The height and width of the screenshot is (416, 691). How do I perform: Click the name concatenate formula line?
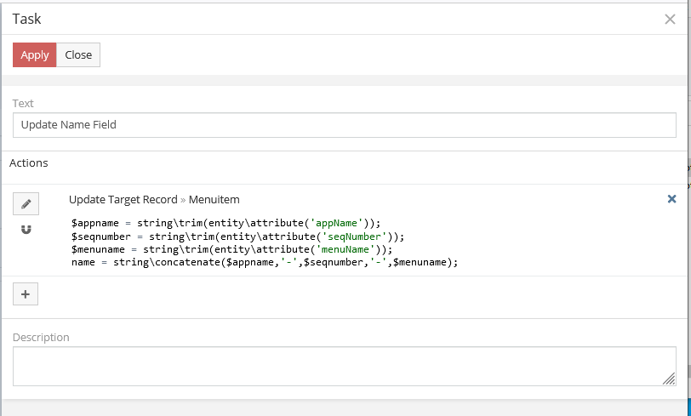(x=265, y=263)
